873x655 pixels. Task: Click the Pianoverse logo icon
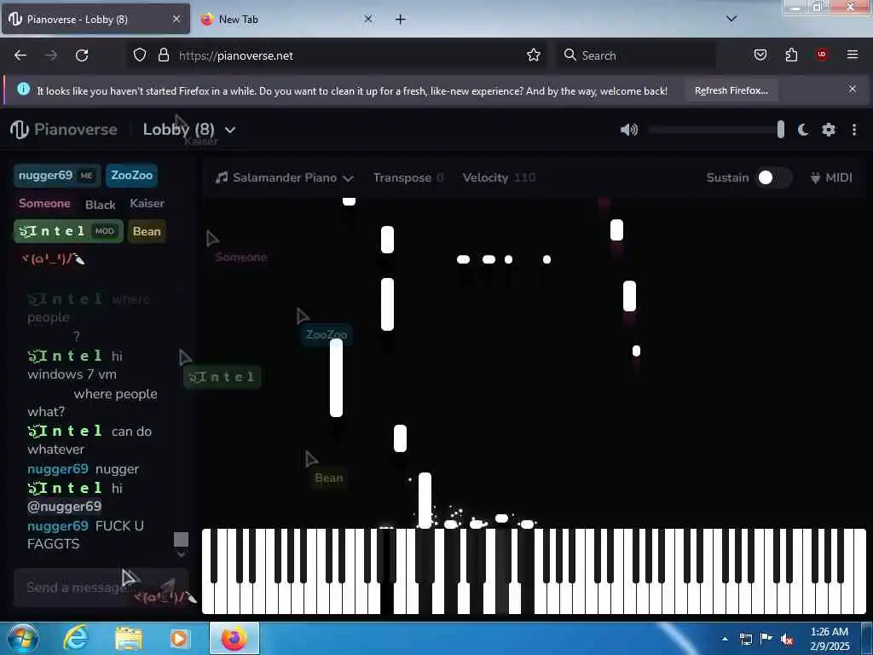coord(20,130)
